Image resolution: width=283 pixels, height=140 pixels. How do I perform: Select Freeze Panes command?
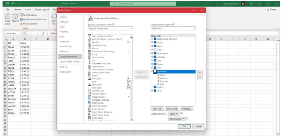tap(98, 97)
